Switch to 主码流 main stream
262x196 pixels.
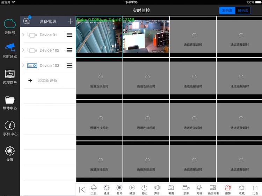click(x=227, y=10)
